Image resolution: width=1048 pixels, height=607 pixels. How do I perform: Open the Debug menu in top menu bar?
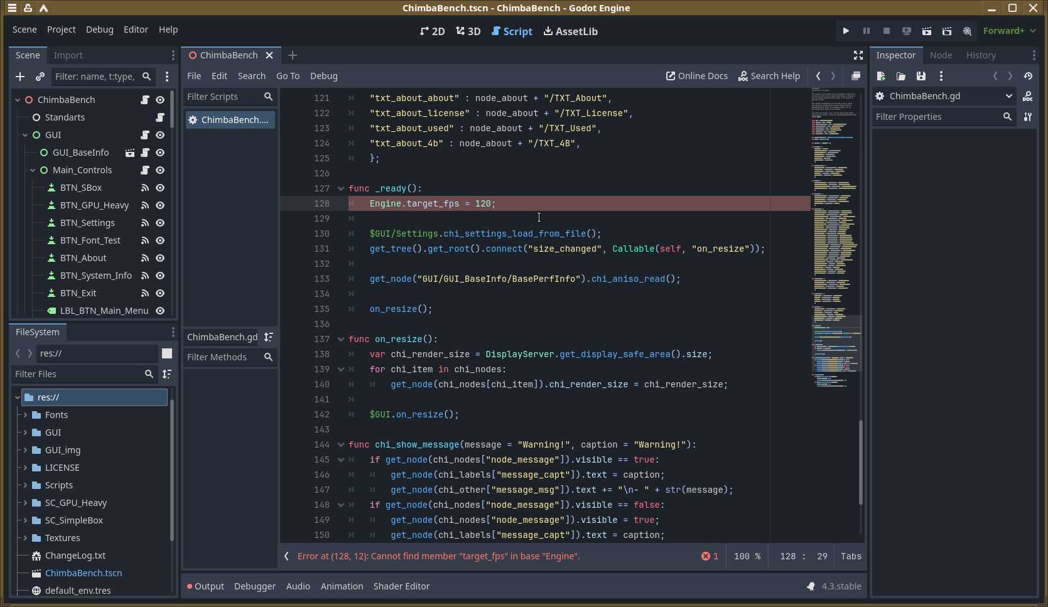[99, 30]
